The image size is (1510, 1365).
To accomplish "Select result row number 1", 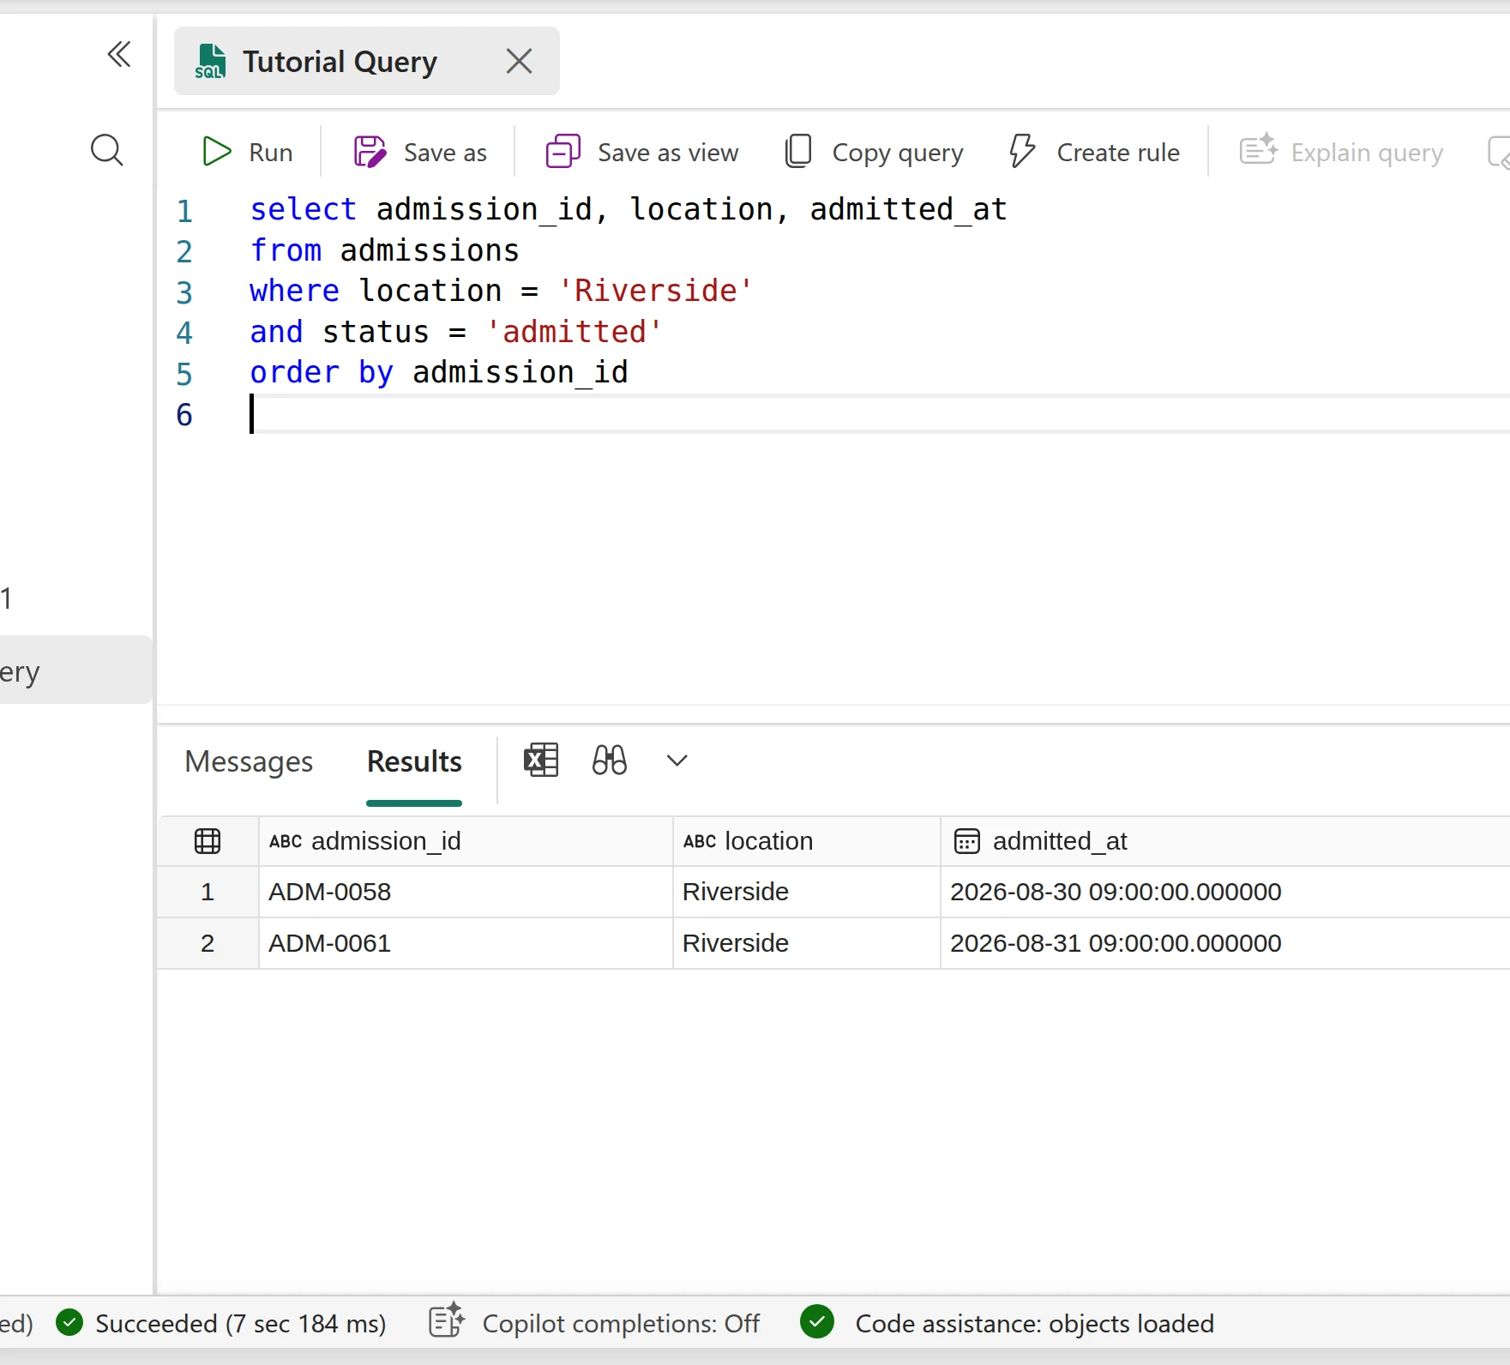I will 208,892.
